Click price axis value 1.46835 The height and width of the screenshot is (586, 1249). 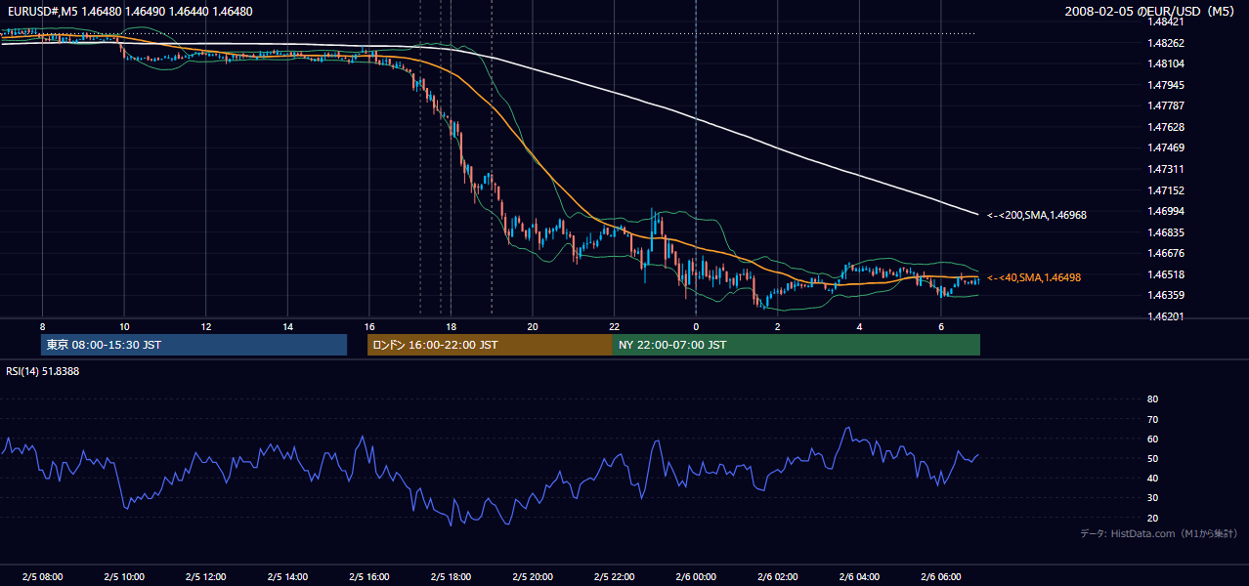(x=1166, y=232)
